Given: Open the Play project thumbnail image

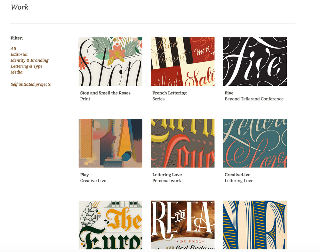Looking at the screenshot, I should 110,143.
